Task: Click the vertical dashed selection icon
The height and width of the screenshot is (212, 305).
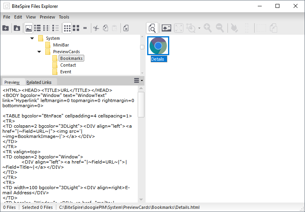Action: (x=247, y=28)
